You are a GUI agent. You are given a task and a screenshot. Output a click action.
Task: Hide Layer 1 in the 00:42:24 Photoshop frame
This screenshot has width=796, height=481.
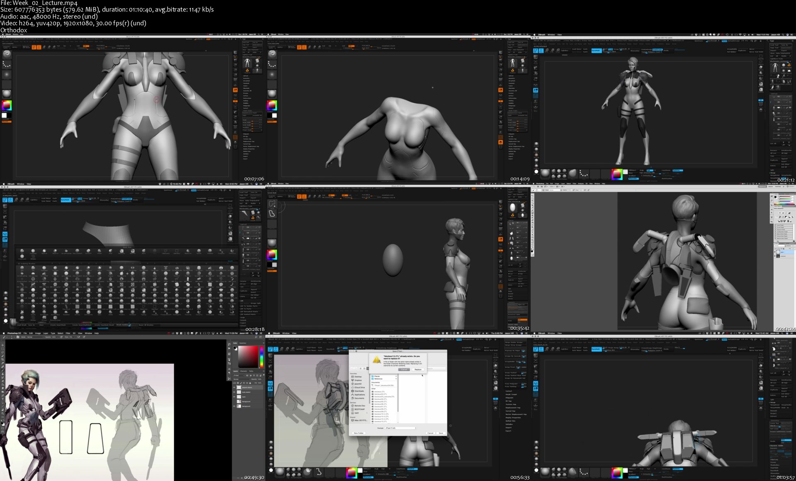[775, 252]
